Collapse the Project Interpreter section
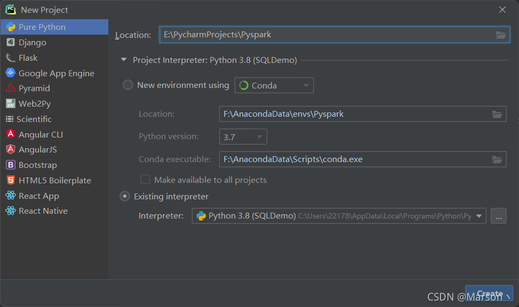The image size is (519, 307). tap(124, 60)
